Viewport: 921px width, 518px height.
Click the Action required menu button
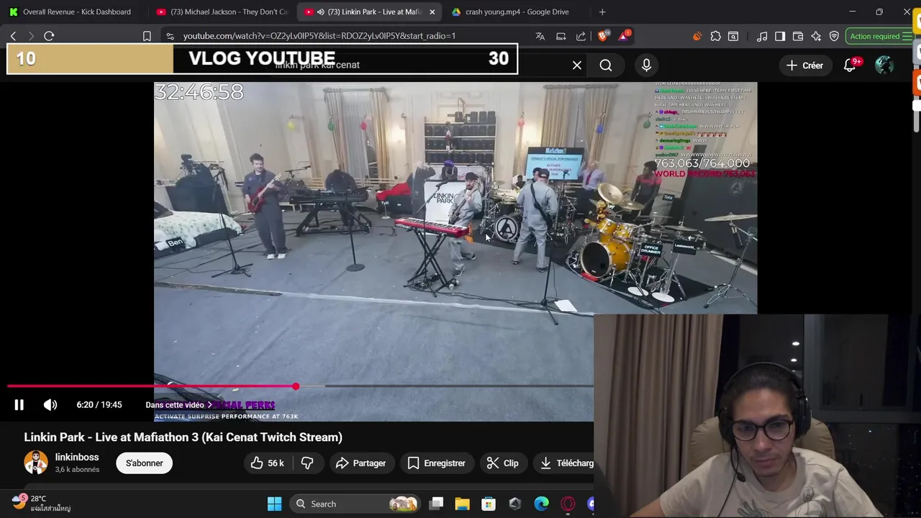click(x=879, y=36)
